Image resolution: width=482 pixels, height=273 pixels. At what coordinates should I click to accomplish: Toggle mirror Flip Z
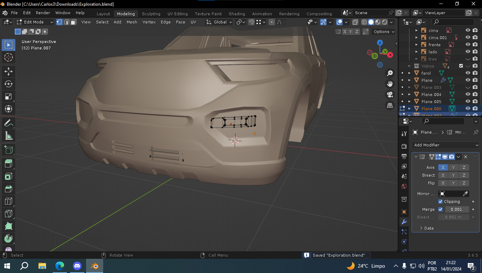(464, 183)
